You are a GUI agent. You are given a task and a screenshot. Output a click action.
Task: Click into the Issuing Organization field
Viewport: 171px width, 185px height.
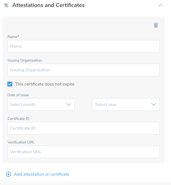pos(83,70)
